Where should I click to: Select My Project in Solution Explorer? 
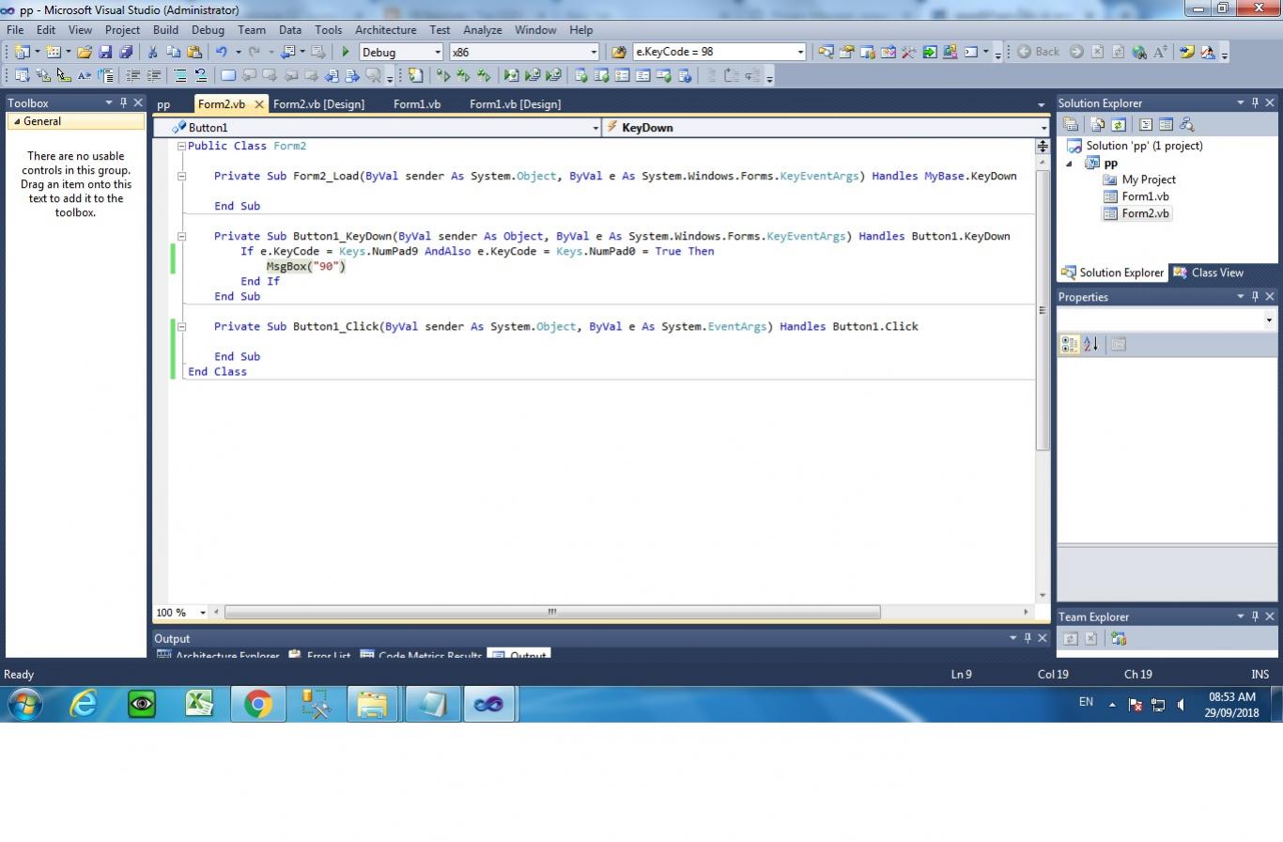pyautogui.click(x=1149, y=179)
